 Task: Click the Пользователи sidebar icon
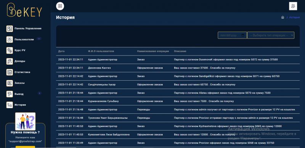pos(10,40)
